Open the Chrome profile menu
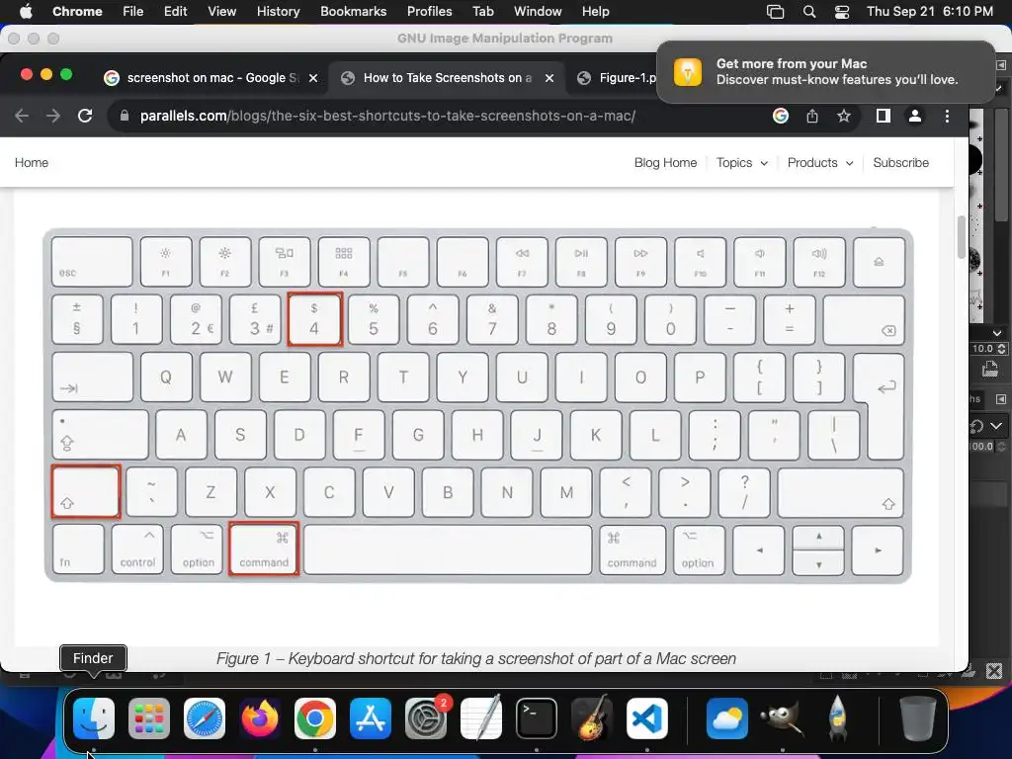The image size is (1012, 759). click(x=914, y=116)
